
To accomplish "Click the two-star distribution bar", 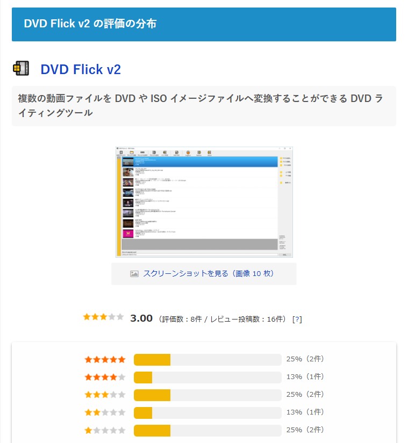I will pyautogui.click(x=207, y=413).
